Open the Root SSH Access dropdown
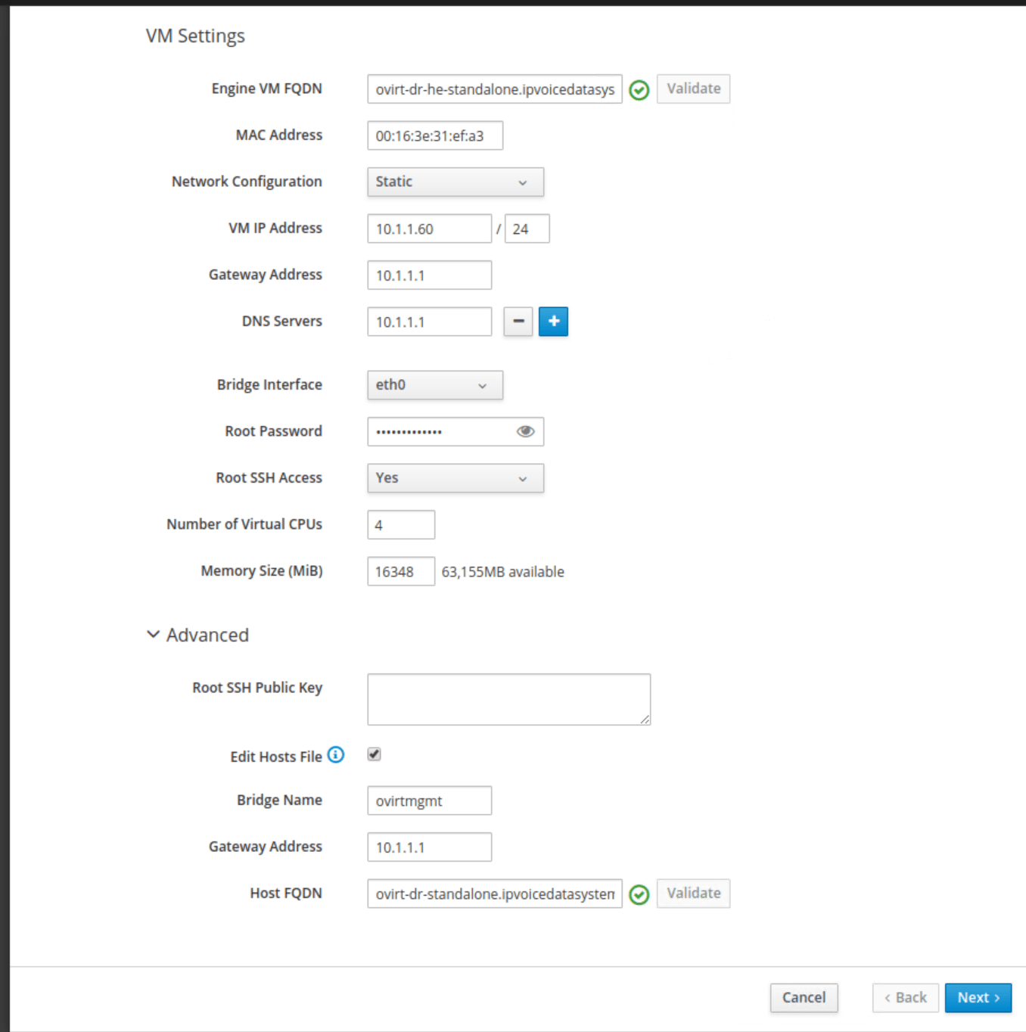This screenshot has height=1032, width=1026. pos(455,478)
